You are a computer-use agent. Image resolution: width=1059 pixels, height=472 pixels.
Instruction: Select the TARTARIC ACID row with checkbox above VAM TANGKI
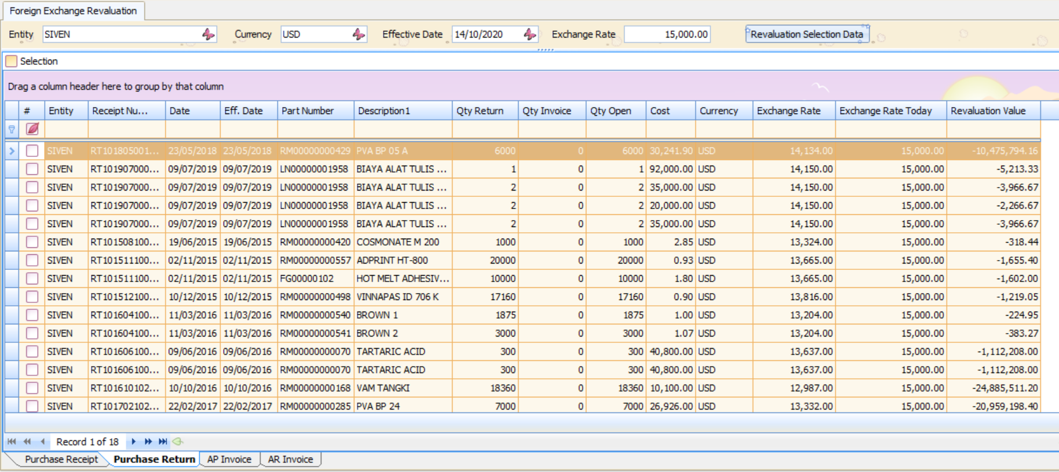coord(32,369)
